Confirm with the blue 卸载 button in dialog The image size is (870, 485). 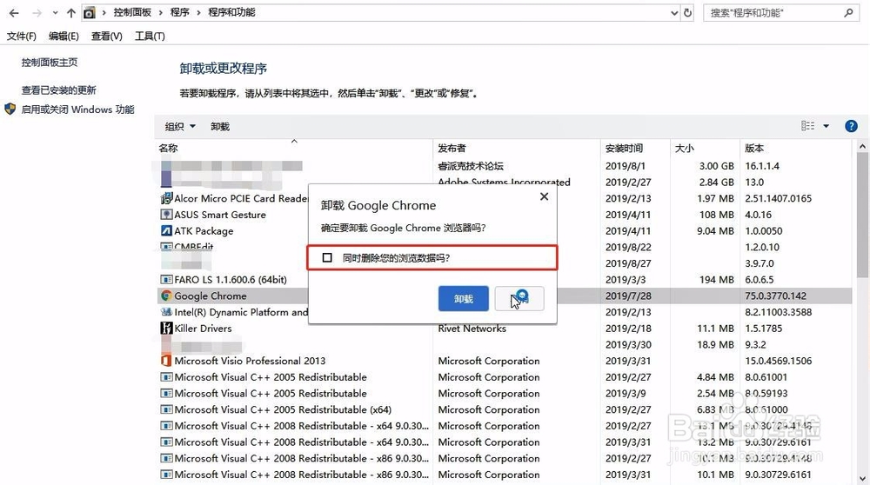point(464,299)
